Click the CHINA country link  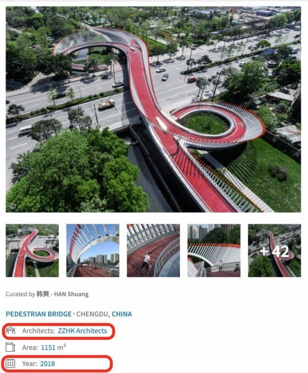click(x=122, y=314)
